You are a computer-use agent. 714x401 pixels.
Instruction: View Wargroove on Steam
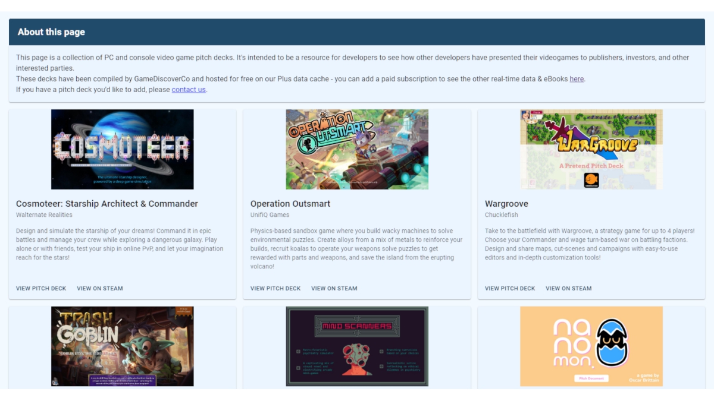click(x=569, y=289)
